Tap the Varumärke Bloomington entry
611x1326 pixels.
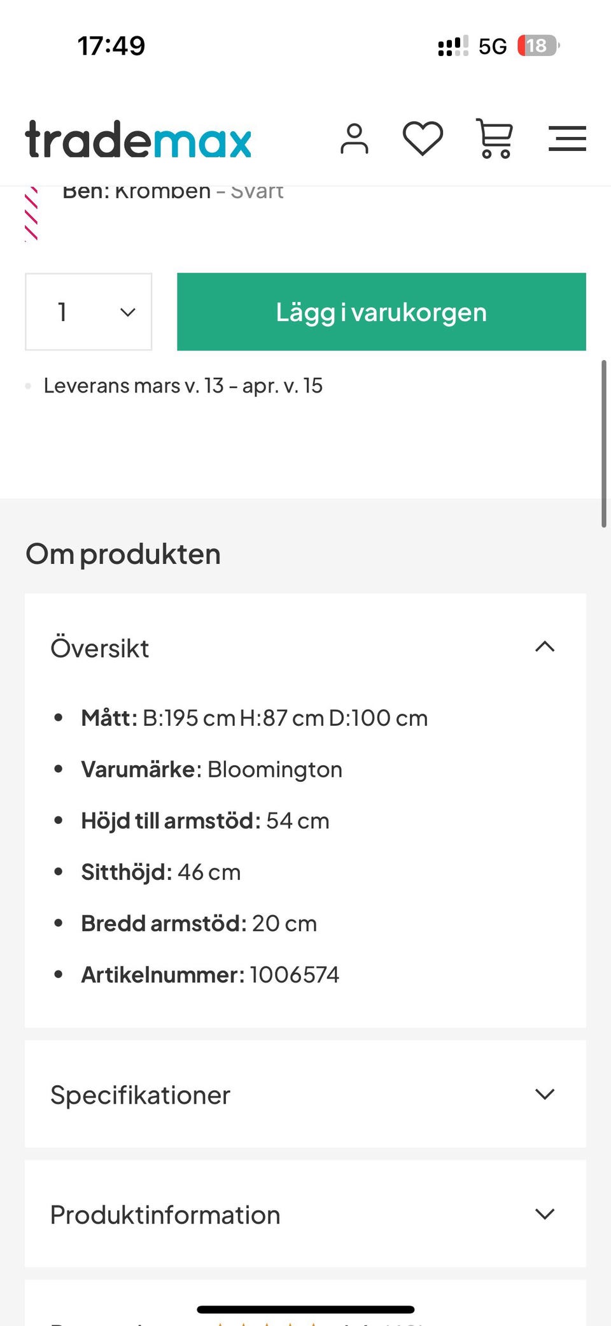(x=211, y=769)
